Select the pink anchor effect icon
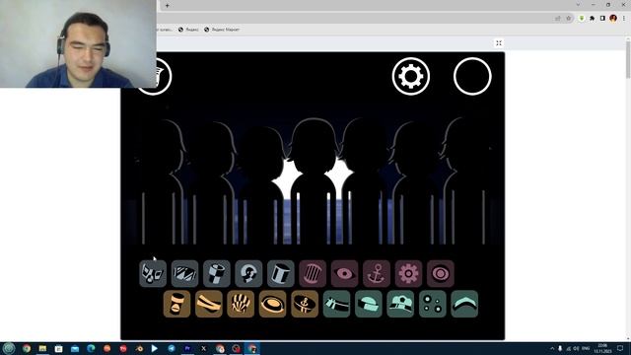 (x=377, y=274)
